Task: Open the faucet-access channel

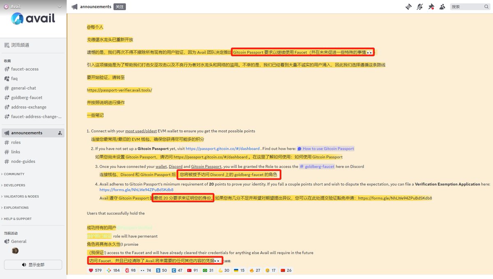Action: coord(33,69)
